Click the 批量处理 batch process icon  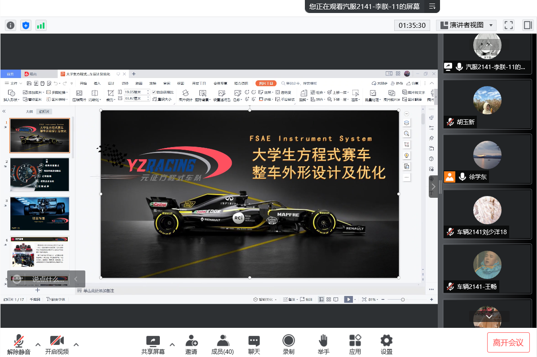(373, 96)
